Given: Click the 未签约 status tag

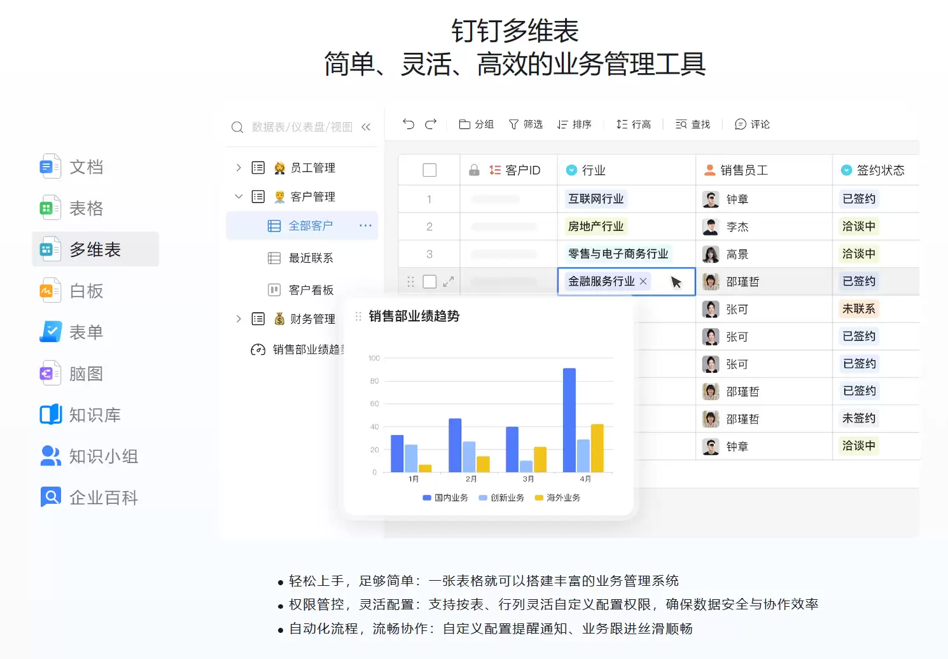Looking at the screenshot, I should tap(859, 418).
